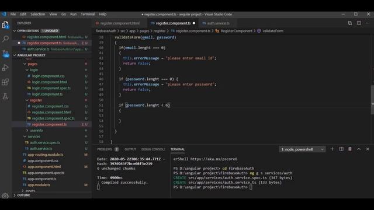This screenshot has height=210, width=374.
Task: Click firebaseAuth breadcrumb segment
Action: pyautogui.click(x=106, y=31)
